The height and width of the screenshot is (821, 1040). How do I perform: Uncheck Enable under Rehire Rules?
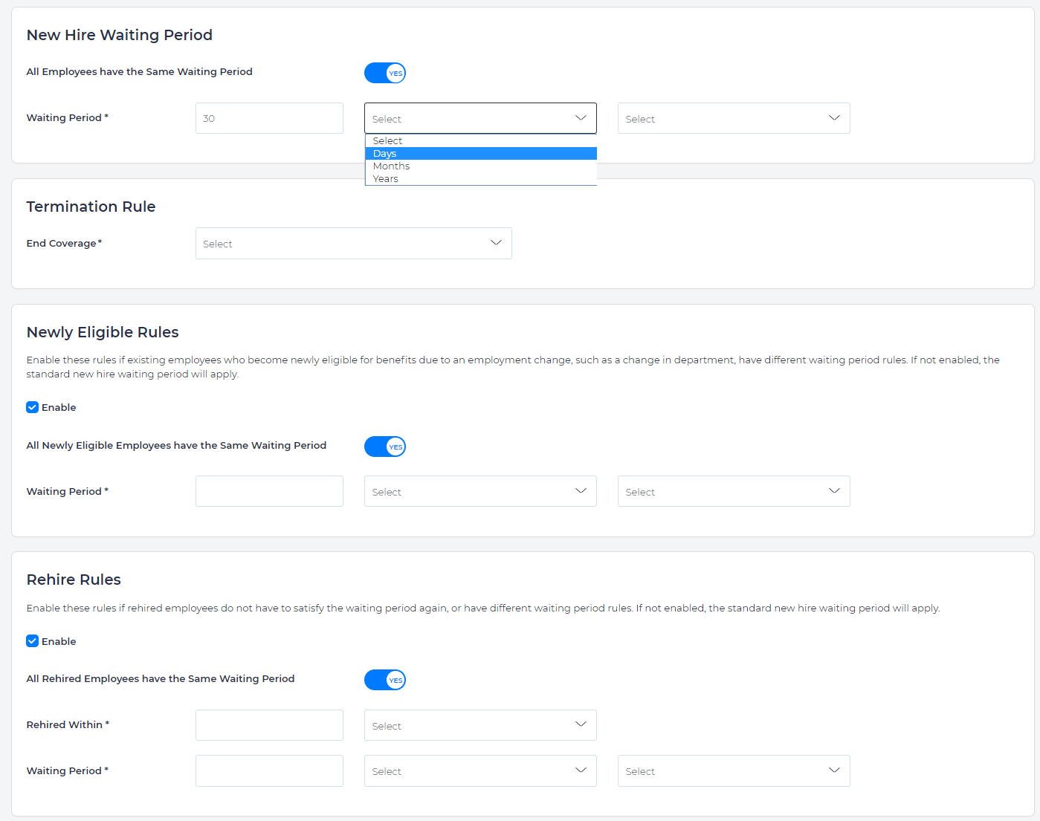click(33, 641)
